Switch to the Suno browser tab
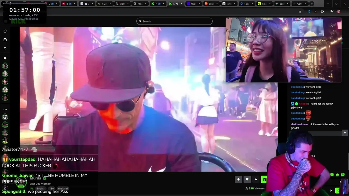The width and height of the screenshot is (349, 196). [211, 4]
